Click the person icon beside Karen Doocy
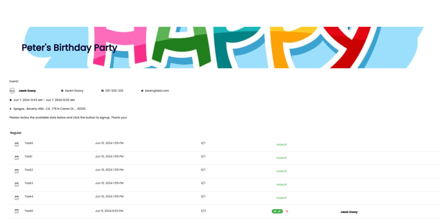Image resolution: width=441 pixels, height=221 pixels. (62, 91)
